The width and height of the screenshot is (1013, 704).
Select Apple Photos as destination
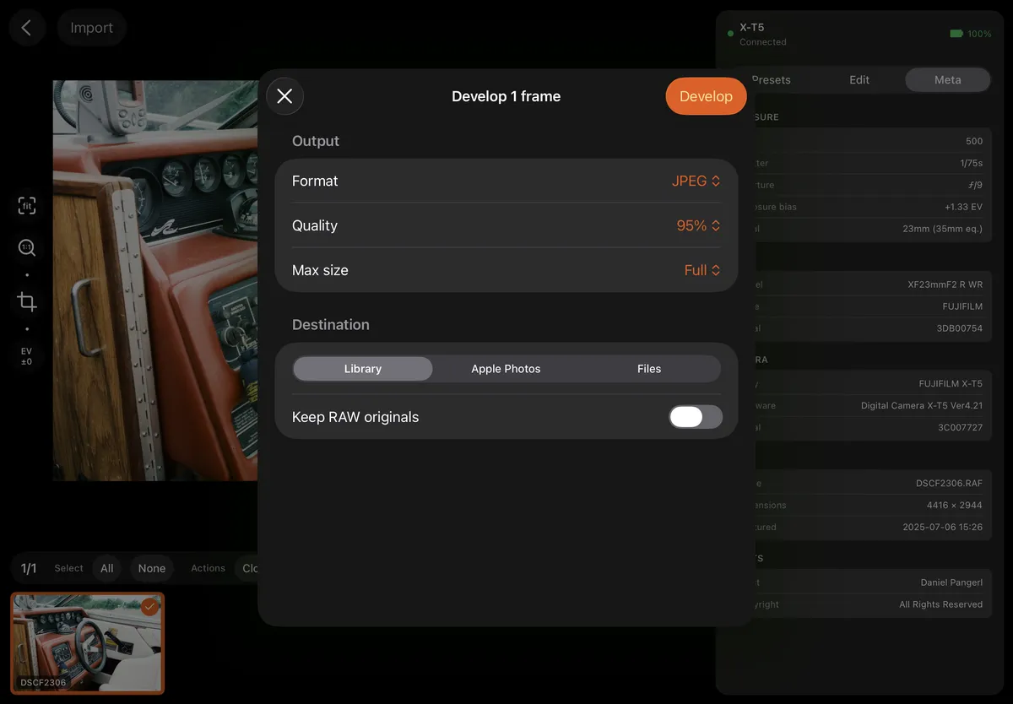coord(506,369)
